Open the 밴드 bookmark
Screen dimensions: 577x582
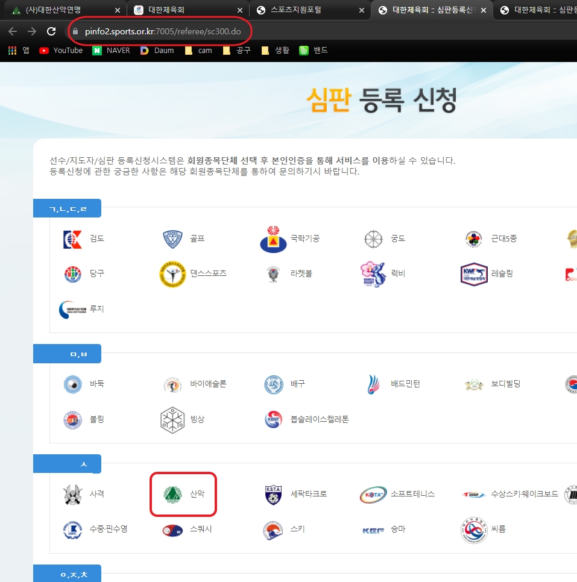(x=314, y=51)
